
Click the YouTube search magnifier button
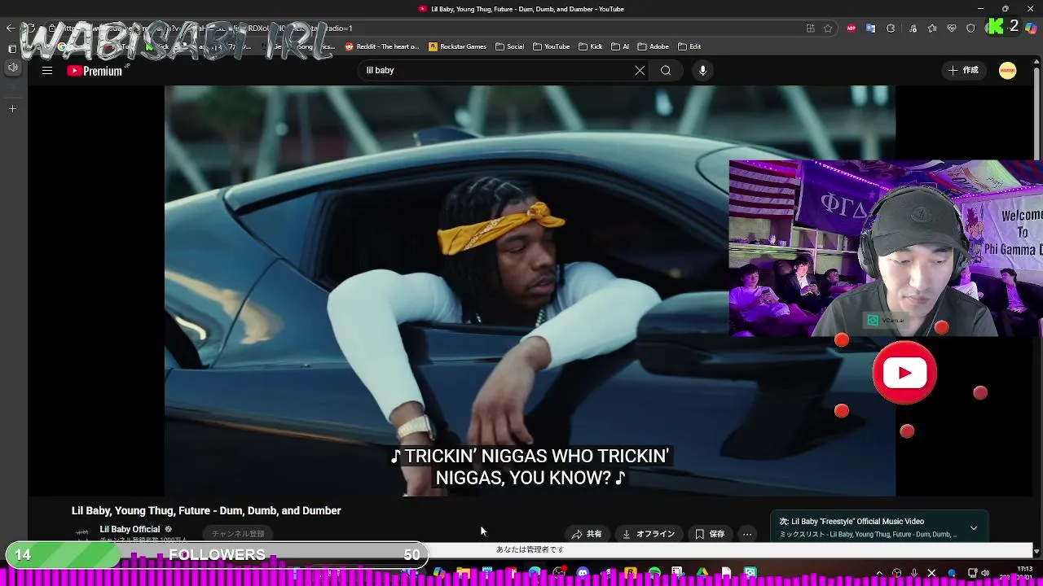point(666,71)
